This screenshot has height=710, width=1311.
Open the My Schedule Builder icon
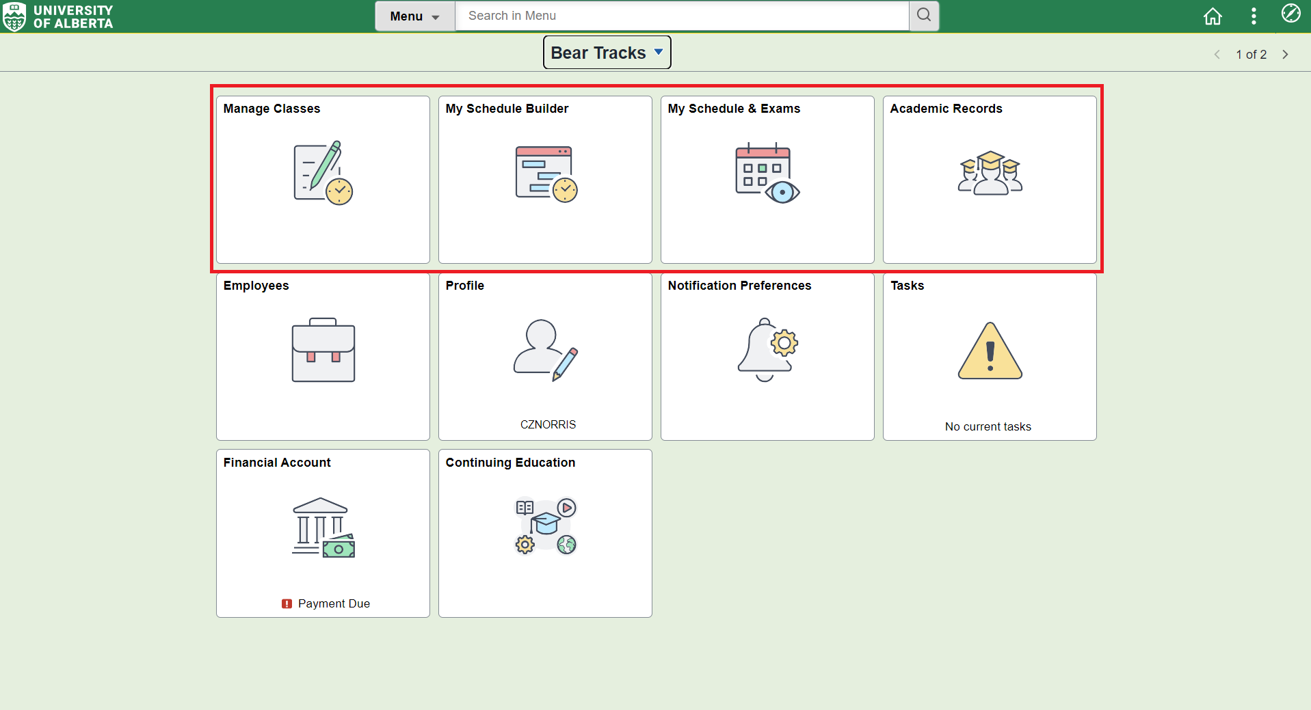click(546, 174)
